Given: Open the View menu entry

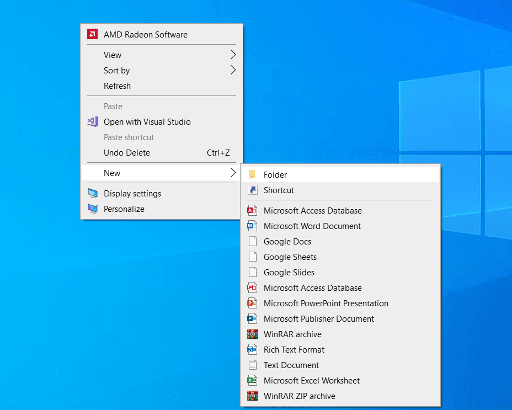Looking at the screenshot, I should tap(162, 55).
